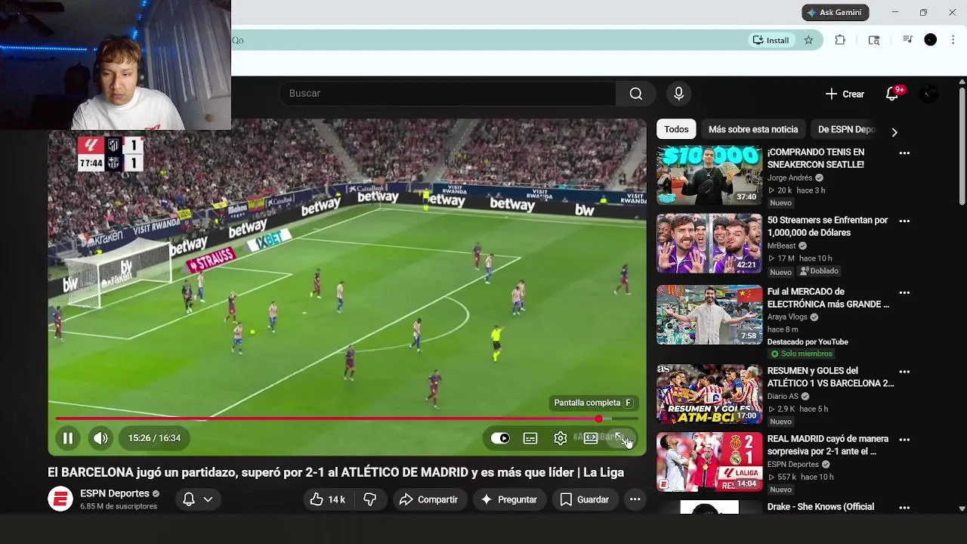
Task: Start voice search with microphone icon
Action: pyautogui.click(x=678, y=94)
